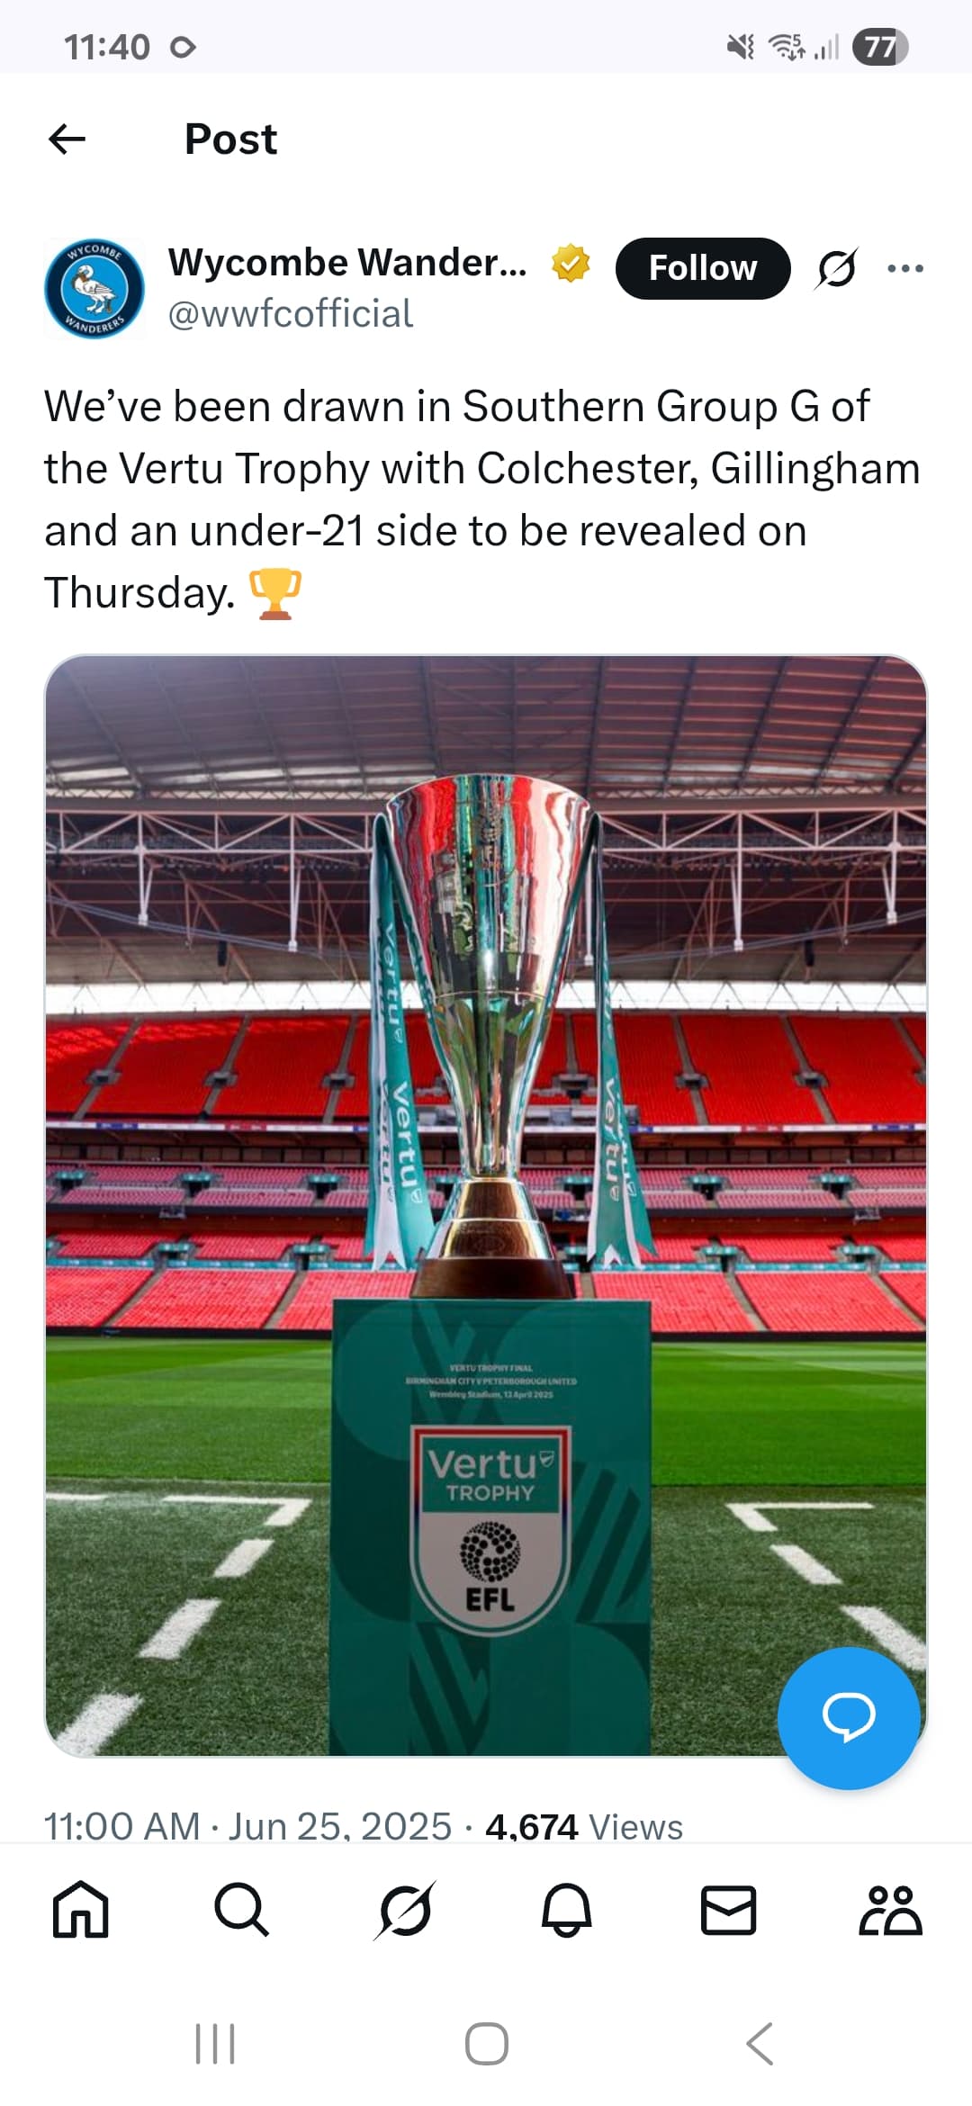Follow the Wycombe Wanderers account

click(x=703, y=268)
